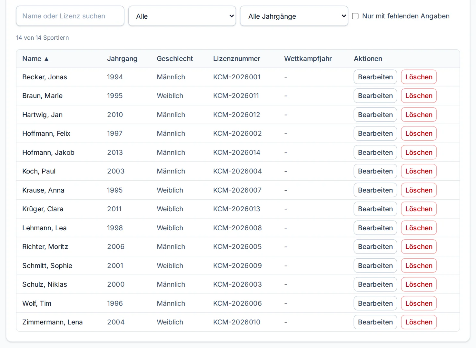Open the 'Alle Jahrgänge' year dropdown
The image size is (476, 348).
pos(294,16)
